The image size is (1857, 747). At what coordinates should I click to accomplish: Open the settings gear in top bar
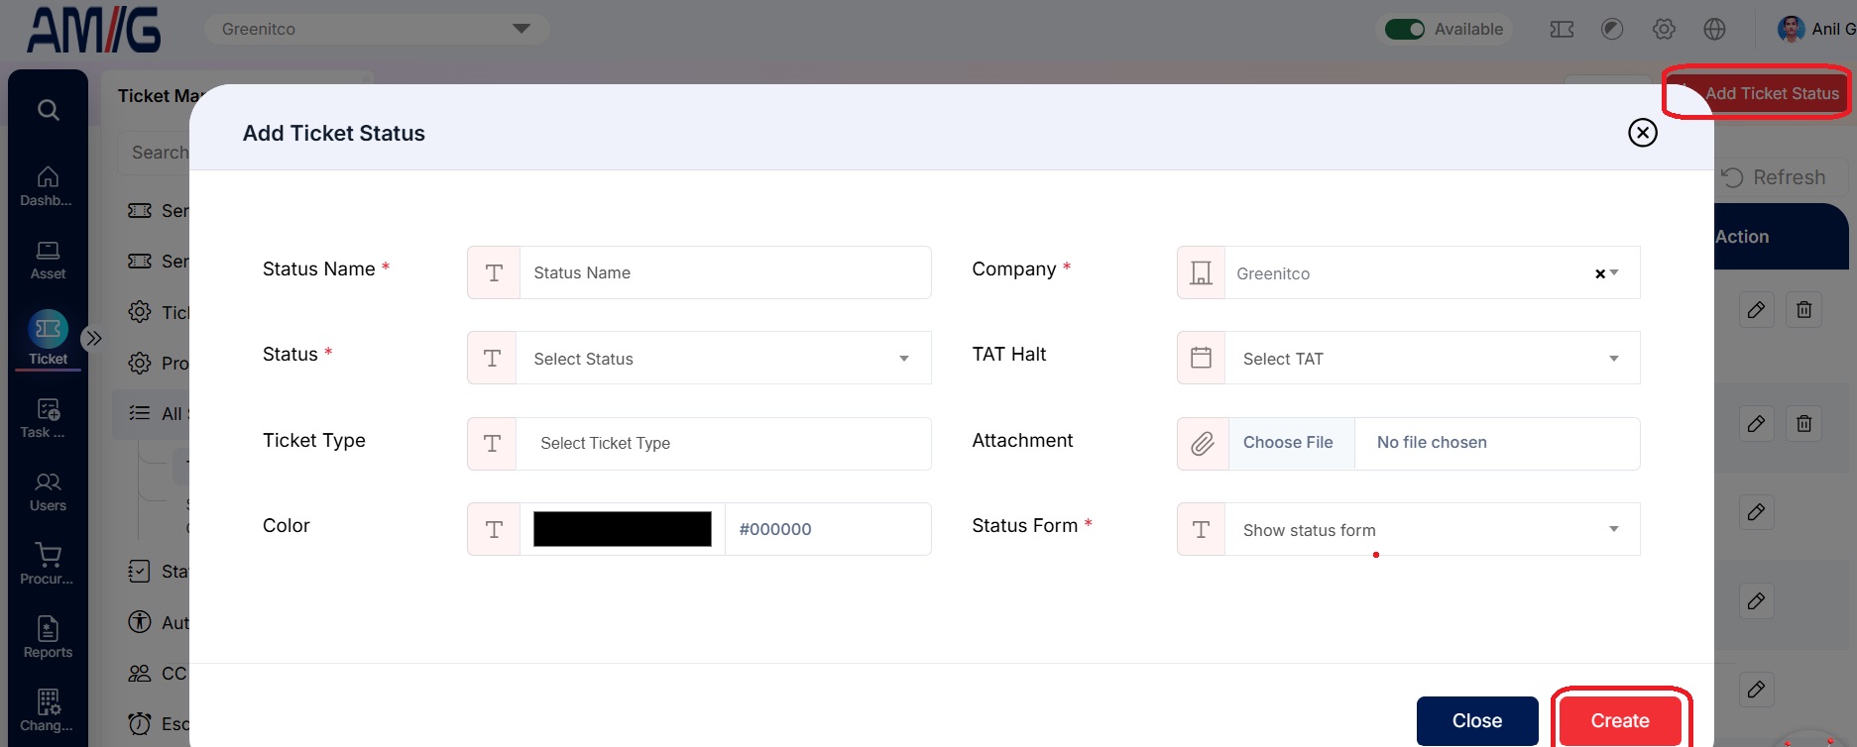click(x=1664, y=29)
